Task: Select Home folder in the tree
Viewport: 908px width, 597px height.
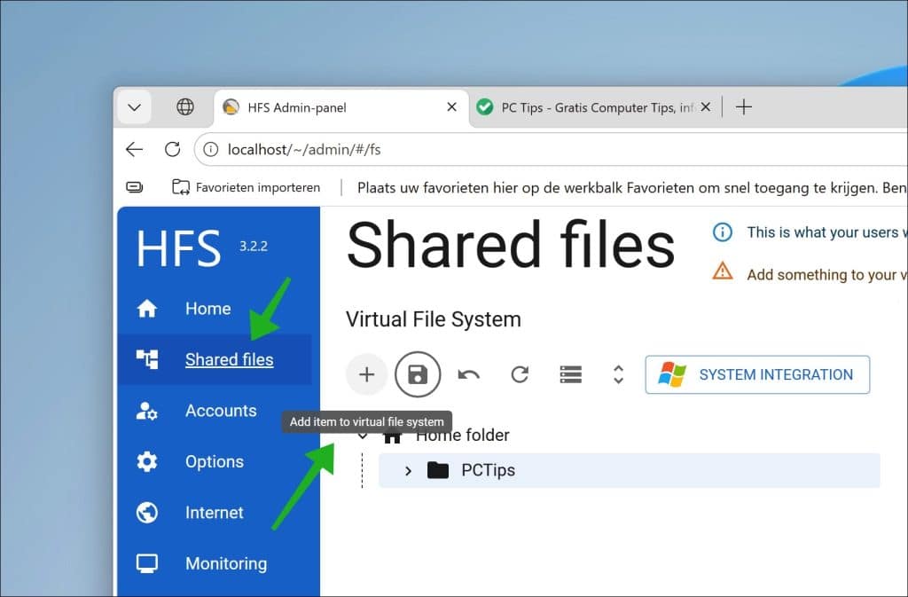Action: [x=463, y=436]
